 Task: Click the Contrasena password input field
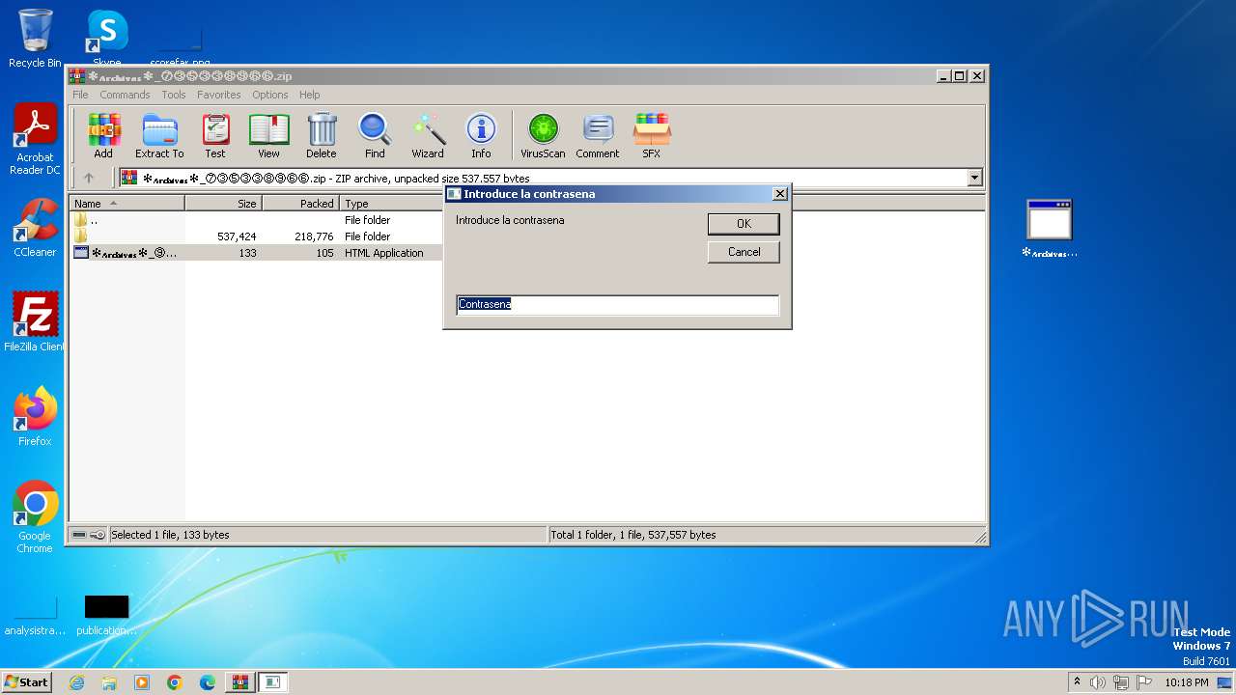617,304
